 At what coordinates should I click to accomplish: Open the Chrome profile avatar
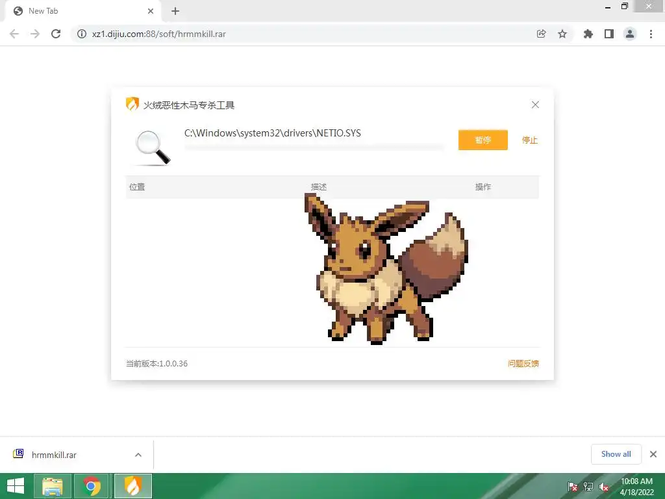(630, 34)
